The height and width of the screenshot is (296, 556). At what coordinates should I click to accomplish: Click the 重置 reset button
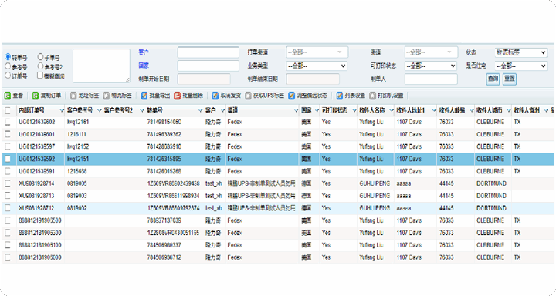click(510, 79)
